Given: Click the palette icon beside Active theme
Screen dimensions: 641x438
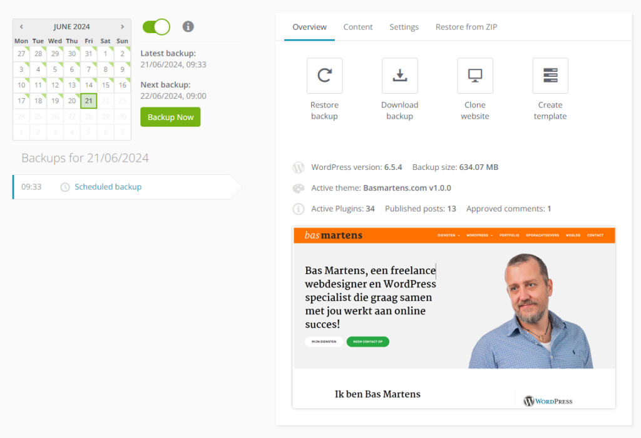Looking at the screenshot, I should [299, 188].
